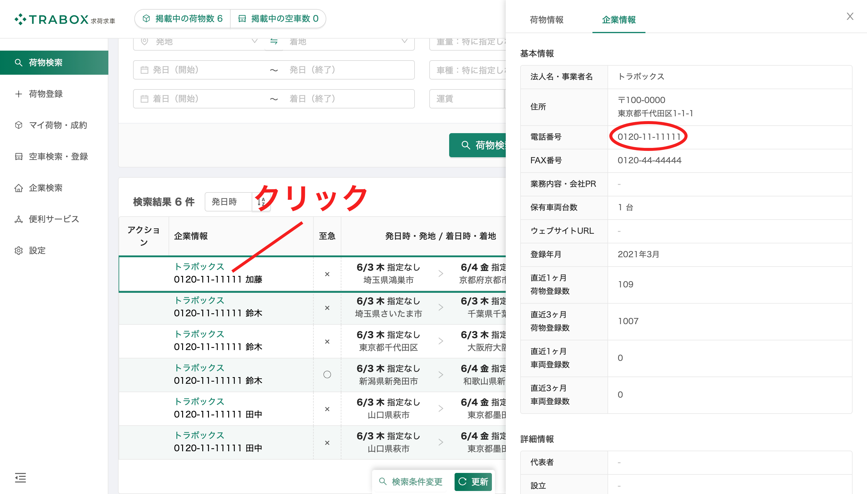Click 掲載中の空車数 0 counter
Viewport: 867px width, 494px height.
pyautogui.click(x=278, y=18)
